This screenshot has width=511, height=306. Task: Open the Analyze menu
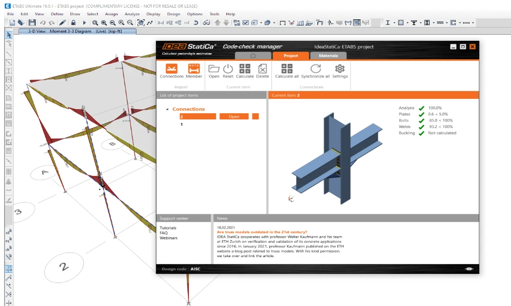tap(132, 14)
